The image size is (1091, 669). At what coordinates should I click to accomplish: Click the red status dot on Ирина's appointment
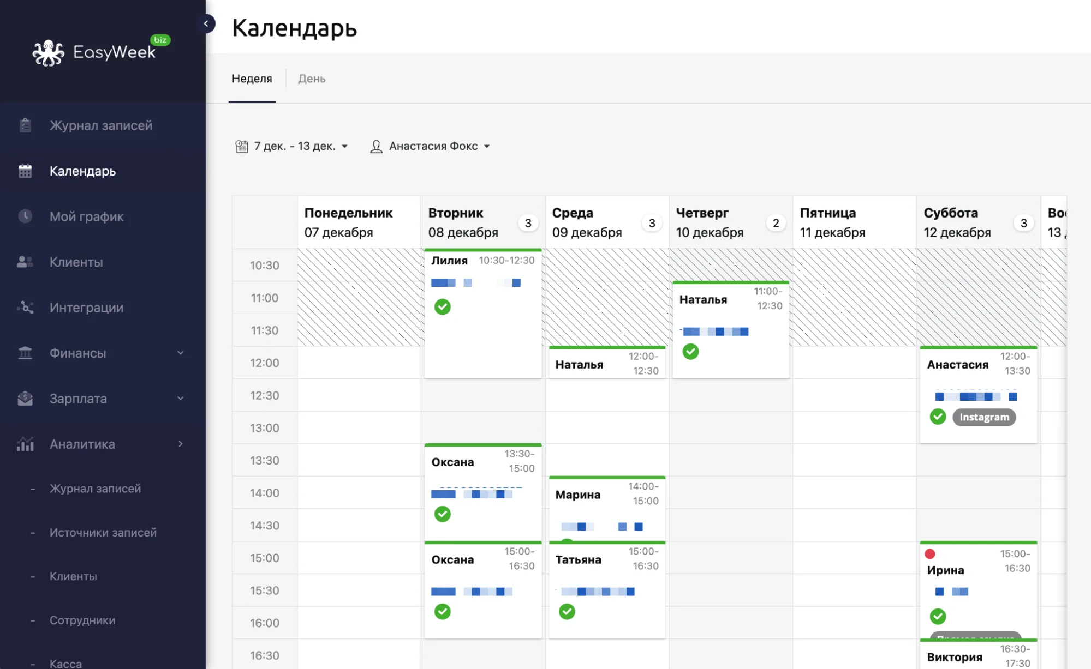[930, 554]
